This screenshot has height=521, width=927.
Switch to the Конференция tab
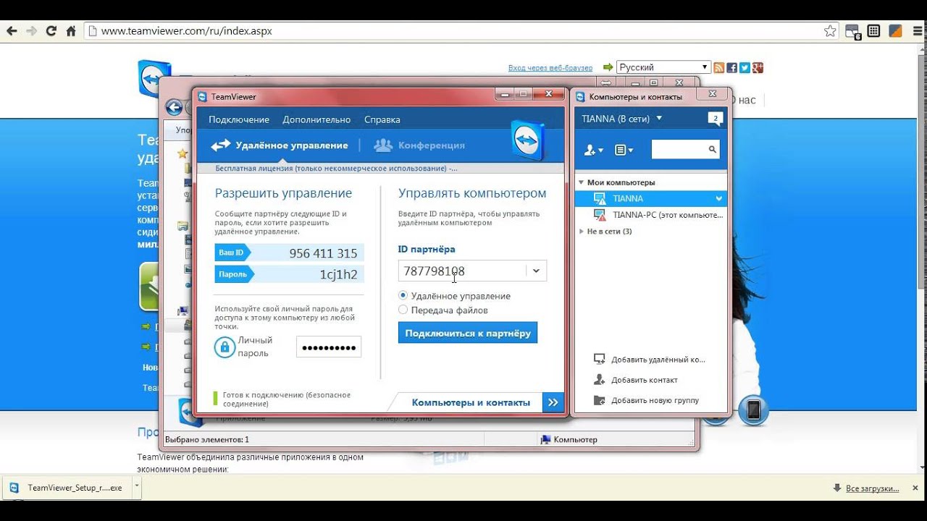point(419,145)
